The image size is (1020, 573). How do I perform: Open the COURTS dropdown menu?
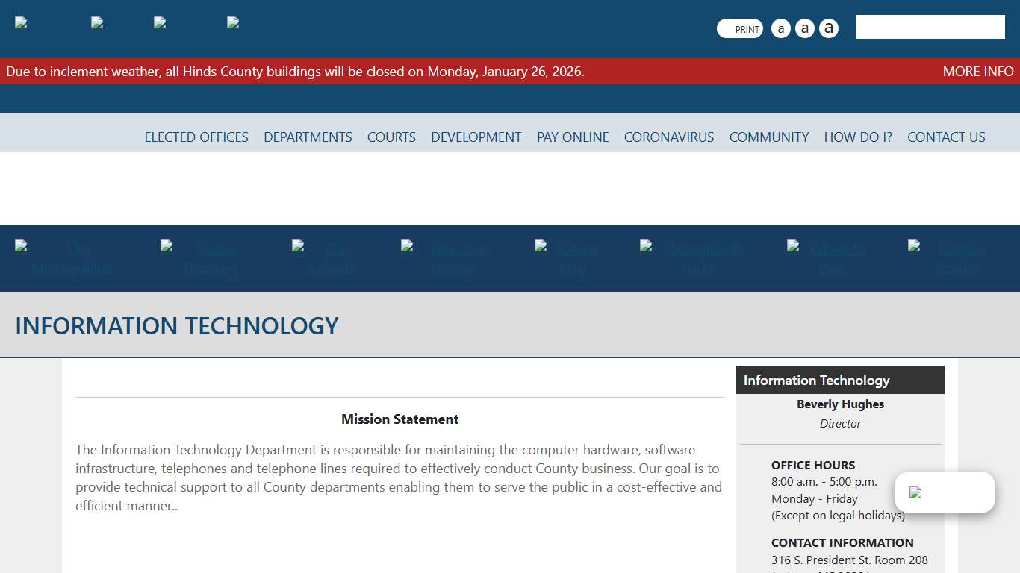[391, 137]
